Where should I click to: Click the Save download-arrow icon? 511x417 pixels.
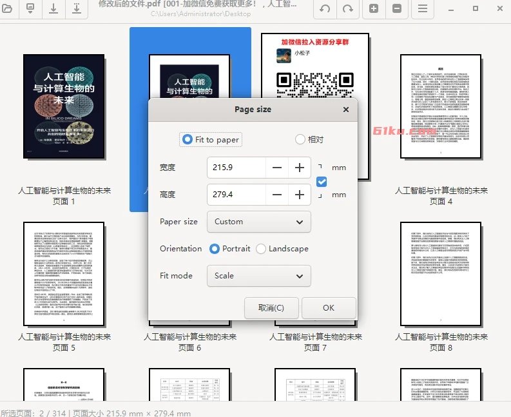[53, 8]
